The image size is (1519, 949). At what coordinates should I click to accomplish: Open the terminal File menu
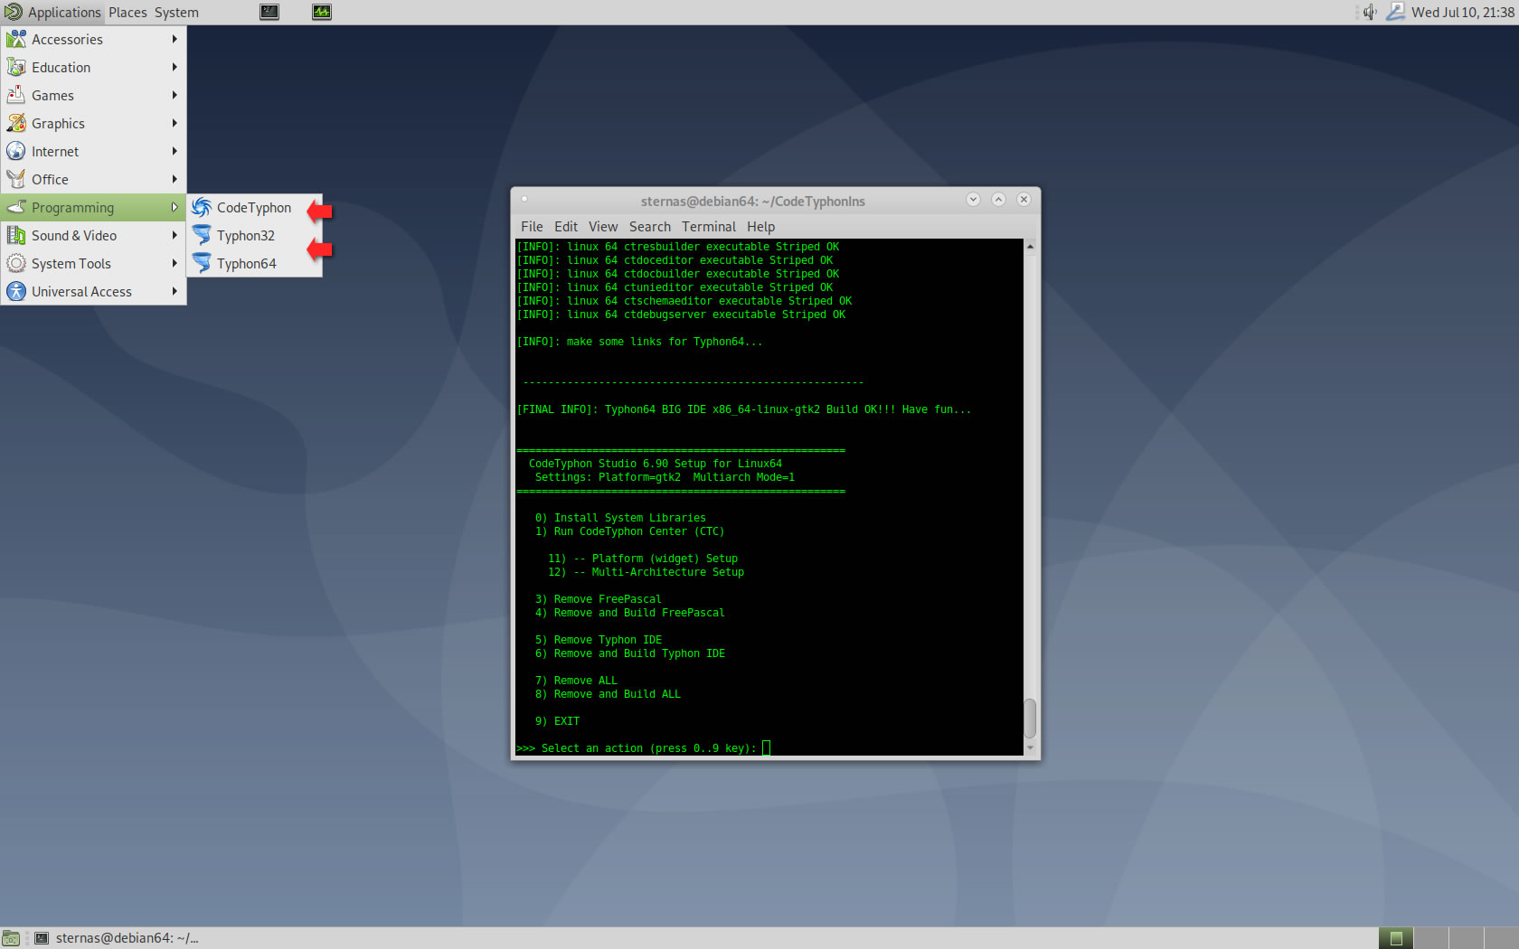[x=532, y=227]
